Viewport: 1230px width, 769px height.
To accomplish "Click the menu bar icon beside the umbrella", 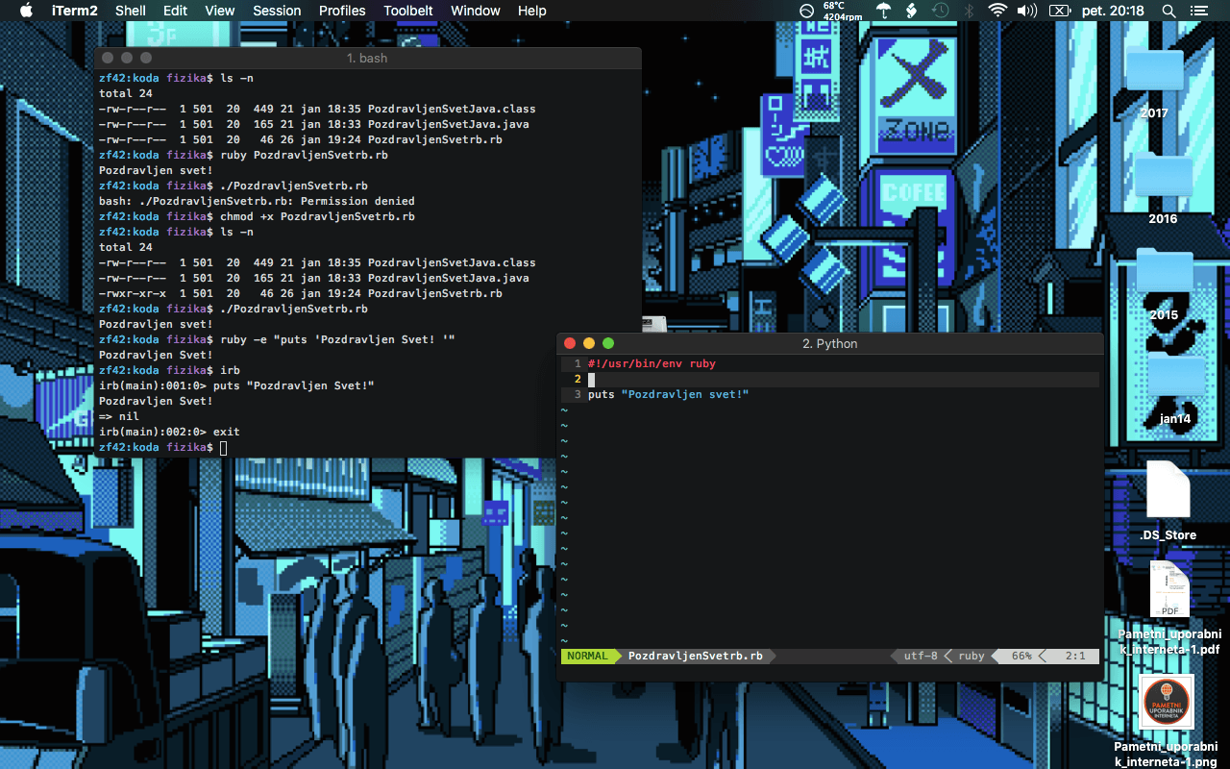I will [911, 11].
